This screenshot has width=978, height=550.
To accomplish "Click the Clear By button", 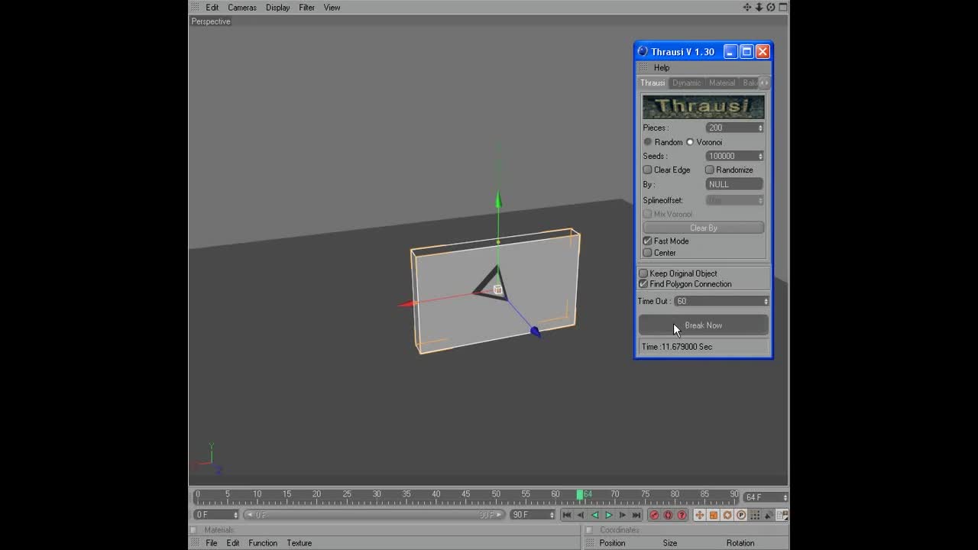I will coord(703,228).
